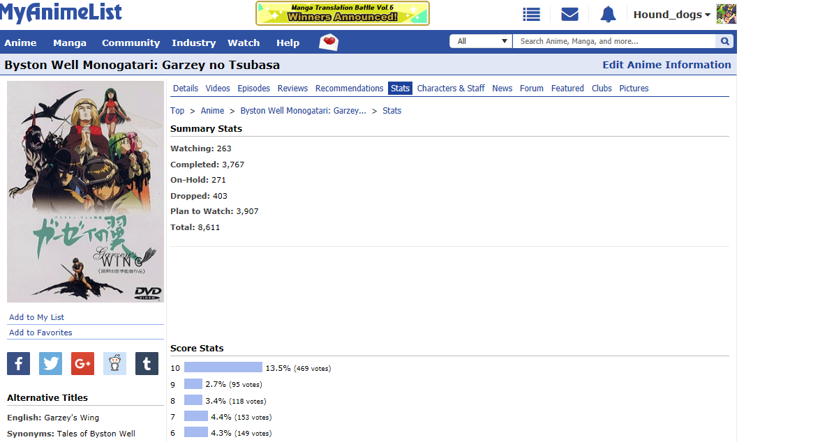Select the Stats tab
Image resolution: width=827 pixels, height=442 pixels.
401,89
